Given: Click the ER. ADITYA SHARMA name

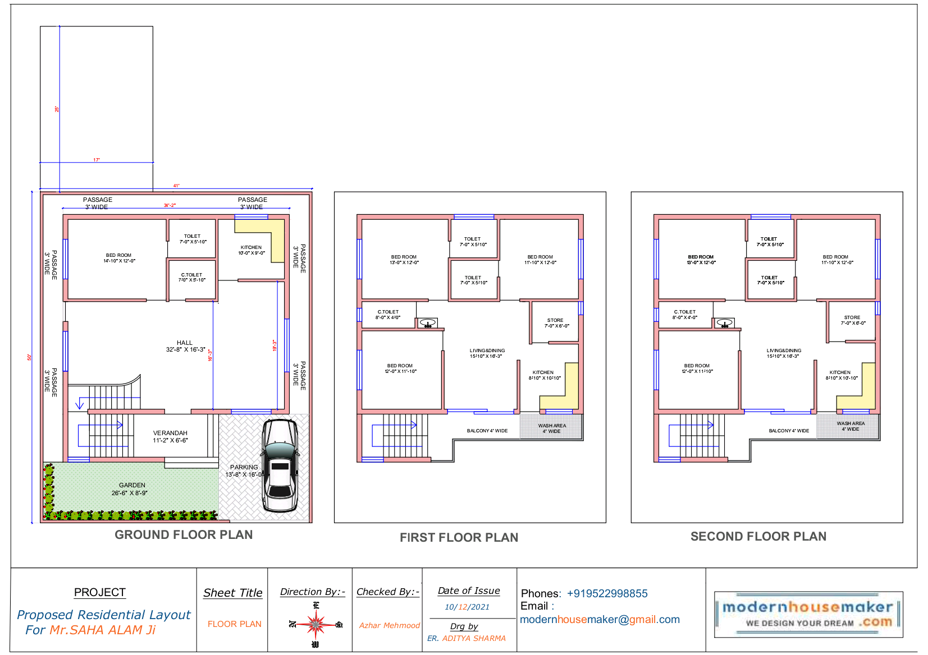Looking at the screenshot, I should (x=467, y=638).
